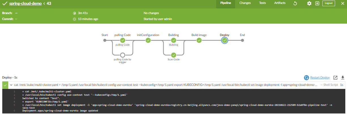Screen dimensions: 347x114
Task: Select the pulling Code by trigger node
Action: [x=122, y=55]
